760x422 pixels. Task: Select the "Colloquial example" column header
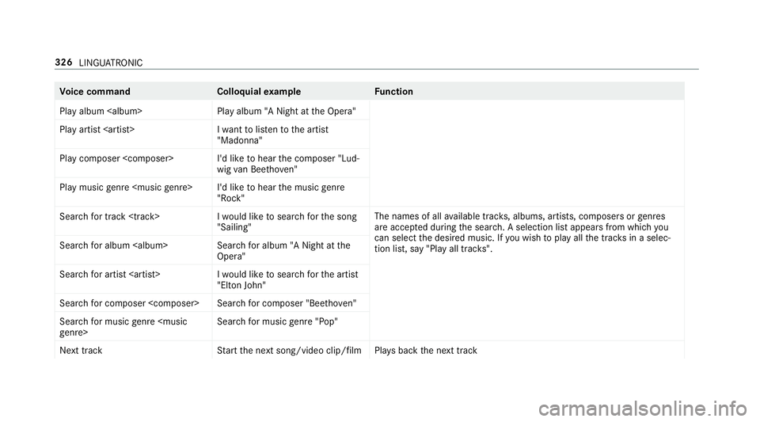(x=257, y=92)
